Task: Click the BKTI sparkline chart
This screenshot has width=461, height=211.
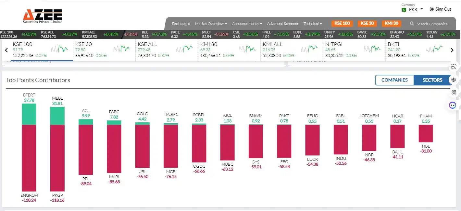Action: click(x=434, y=49)
